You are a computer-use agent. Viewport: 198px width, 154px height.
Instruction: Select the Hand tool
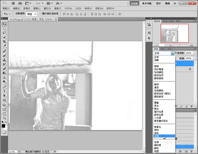pos(4,114)
